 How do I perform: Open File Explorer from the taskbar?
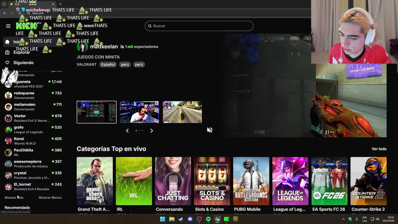tap(172, 219)
